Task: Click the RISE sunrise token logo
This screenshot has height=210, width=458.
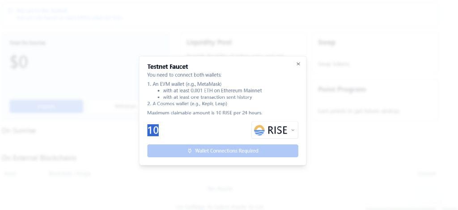Action: click(x=259, y=130)
